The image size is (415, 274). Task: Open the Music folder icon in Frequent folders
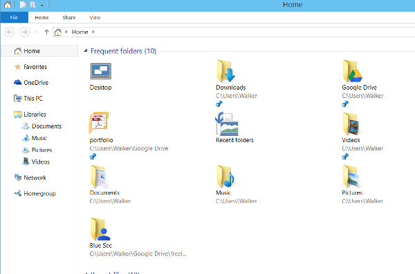tap(225, 177)
